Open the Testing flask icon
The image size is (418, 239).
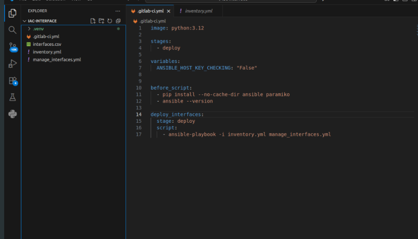point(13,97)
